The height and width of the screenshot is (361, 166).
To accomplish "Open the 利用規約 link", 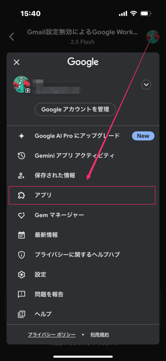I will pos(100,335).
